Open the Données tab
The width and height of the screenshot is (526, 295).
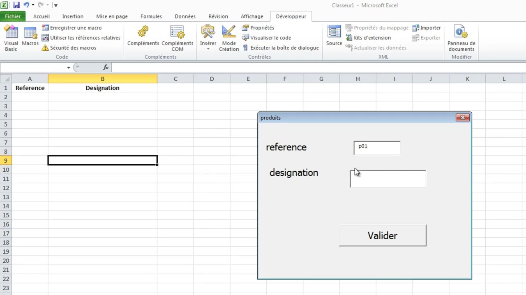185,16
